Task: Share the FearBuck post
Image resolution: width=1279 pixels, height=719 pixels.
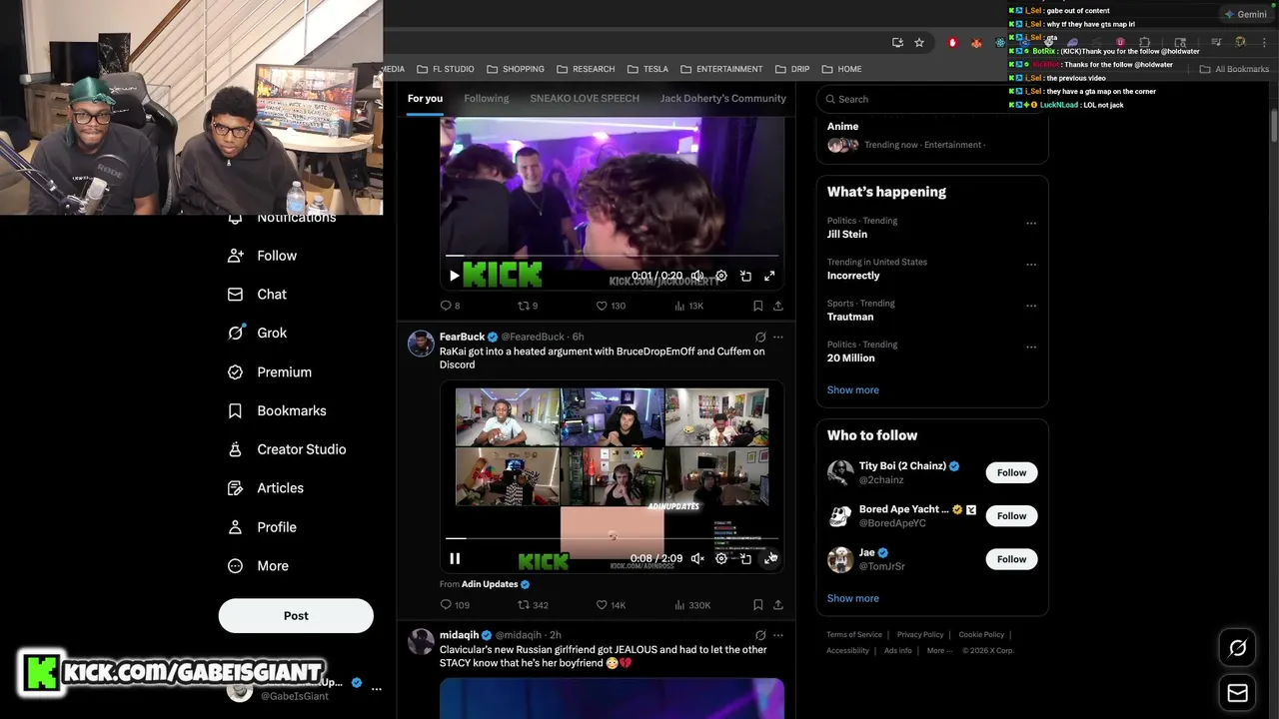Action: click(x=778, y=605)
